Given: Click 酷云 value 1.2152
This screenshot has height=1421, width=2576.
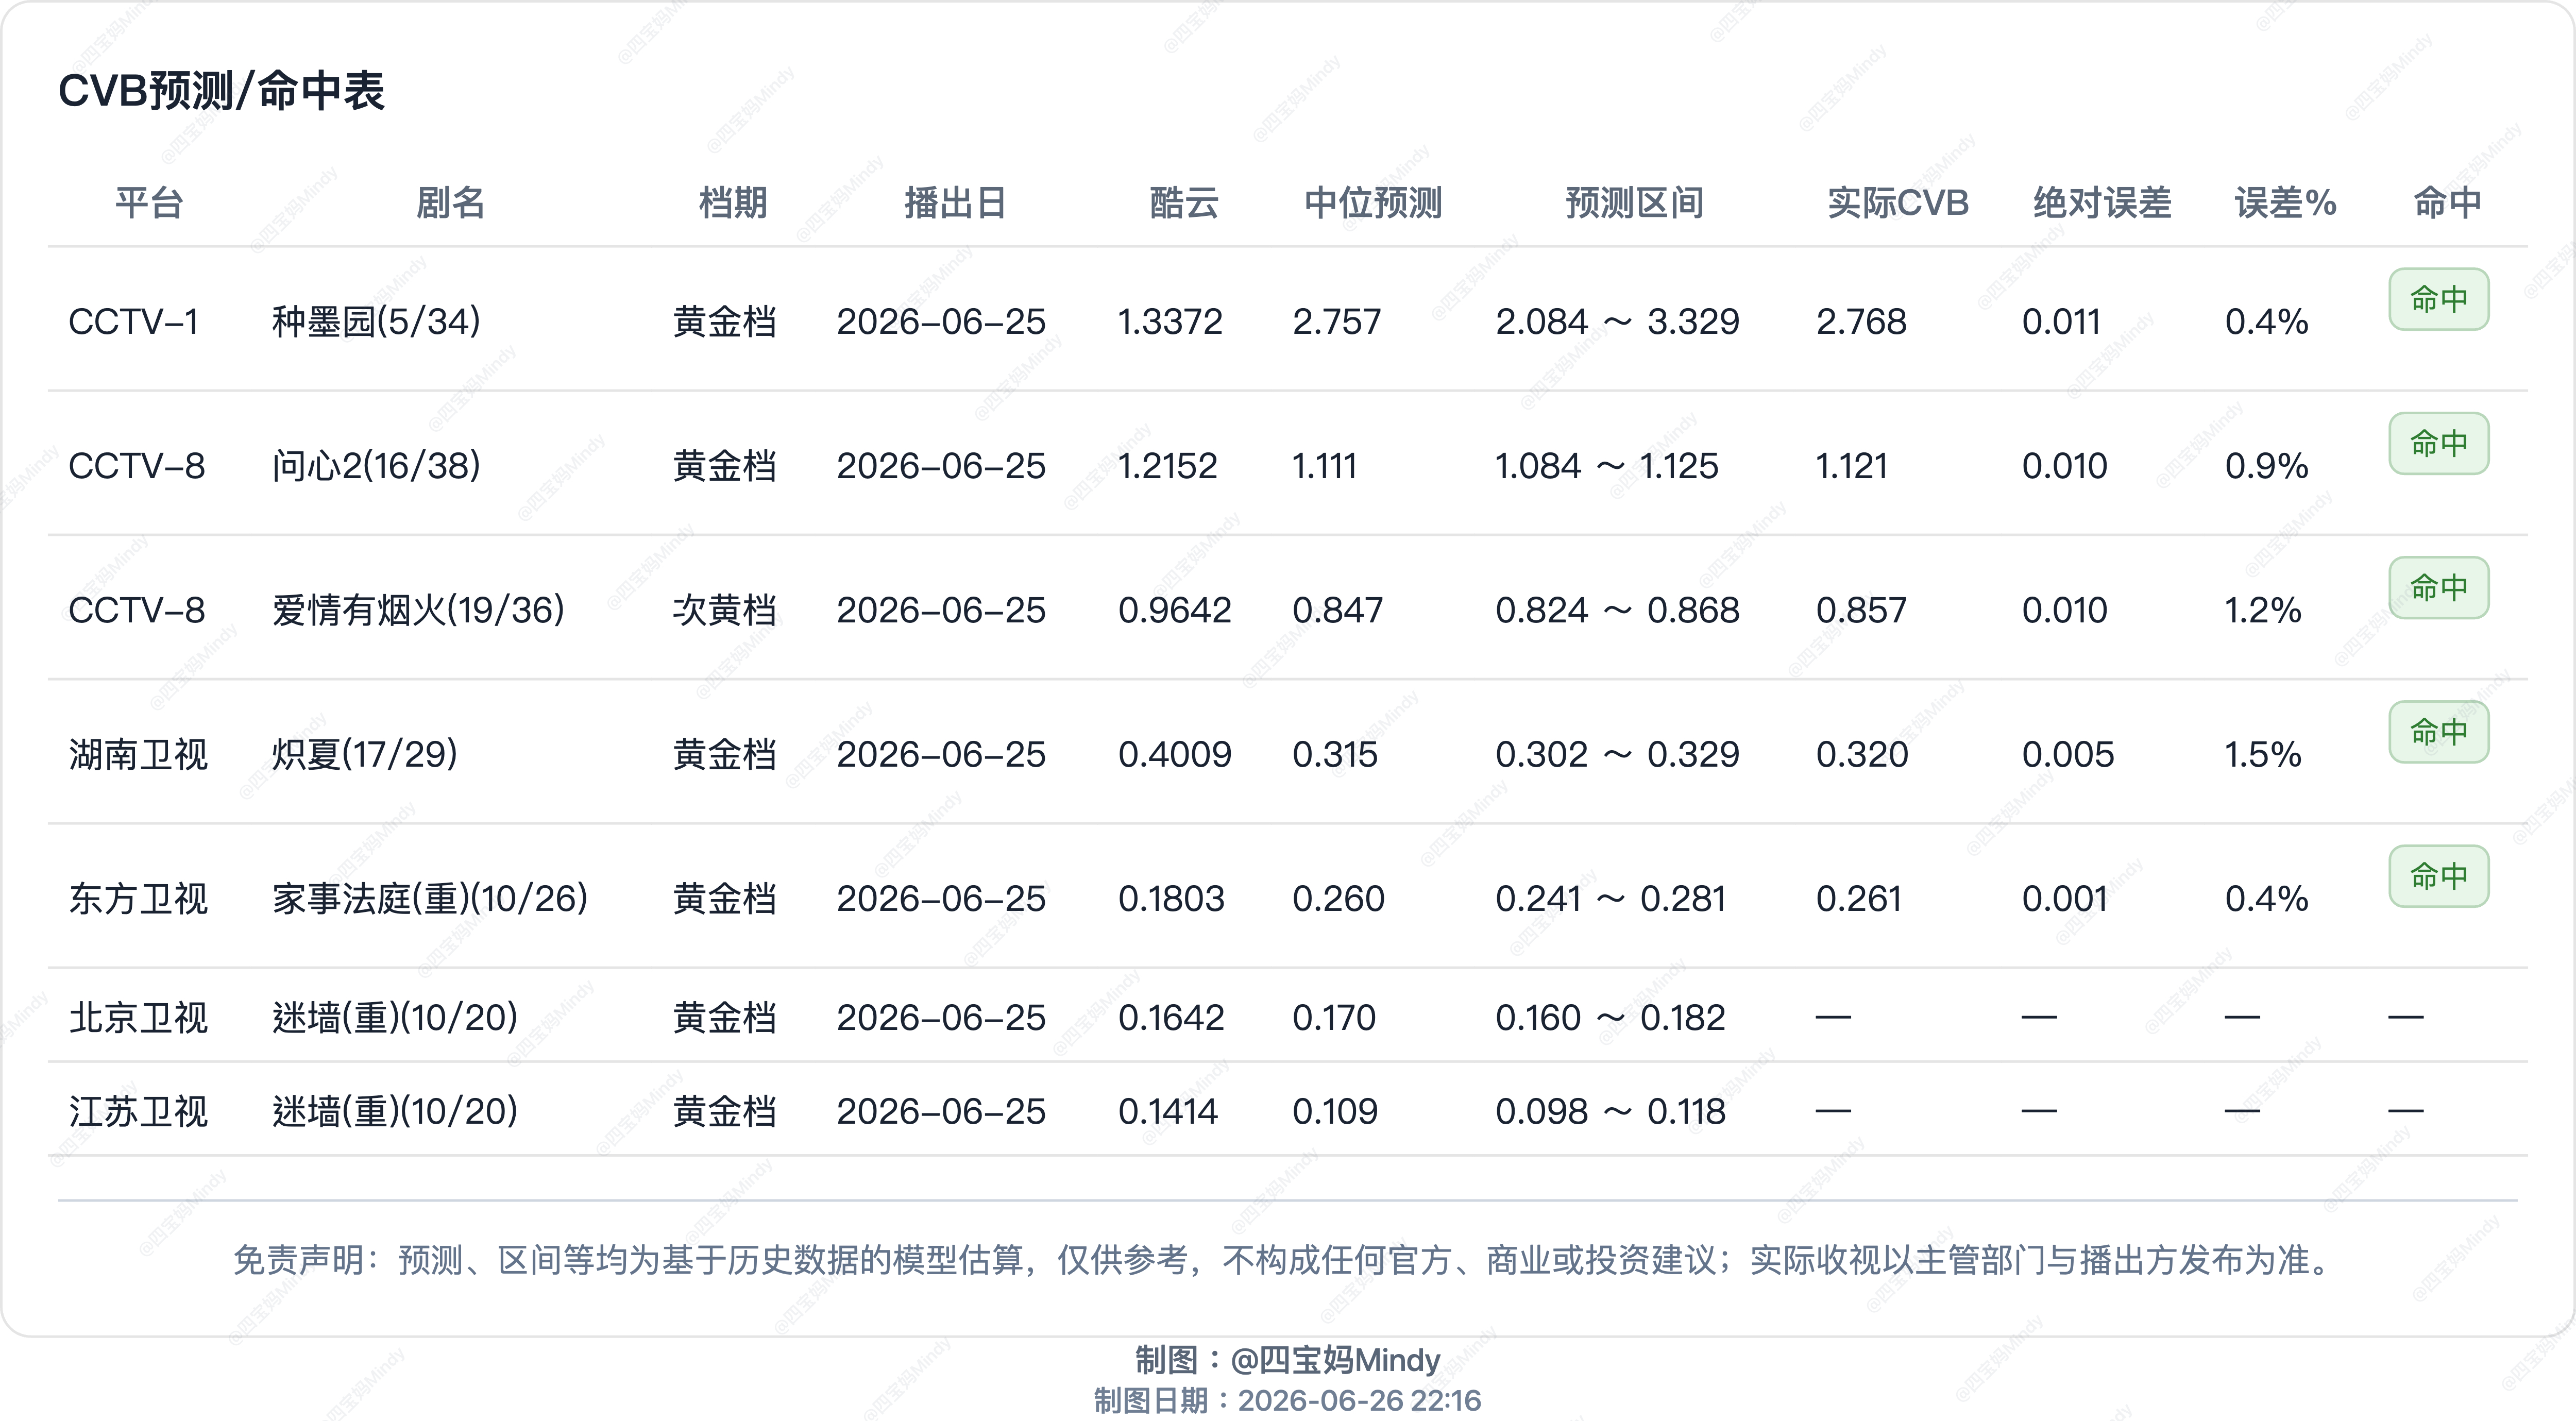Looking at the screenshot, I should (x=1167, y=466).
